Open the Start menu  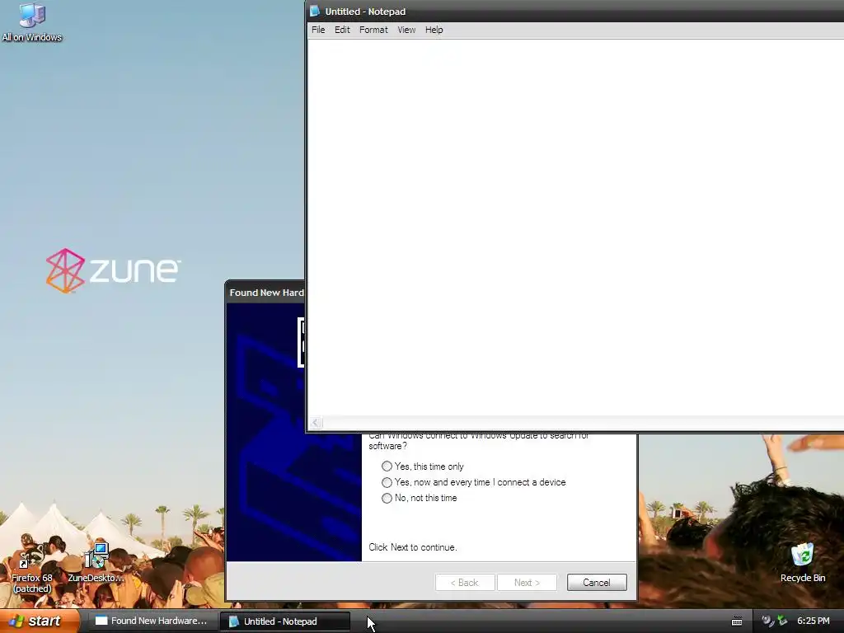click(x=40, y=621)
